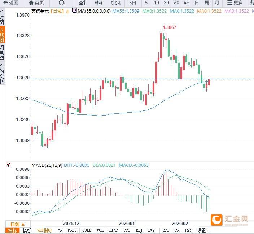Open the 分时图 side tab

click(x=2, y=17)
